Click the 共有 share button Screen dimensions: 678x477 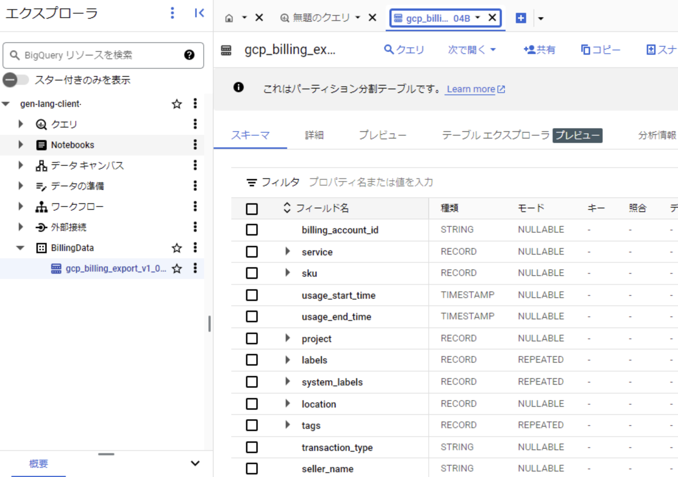click(x=539, y=50)
